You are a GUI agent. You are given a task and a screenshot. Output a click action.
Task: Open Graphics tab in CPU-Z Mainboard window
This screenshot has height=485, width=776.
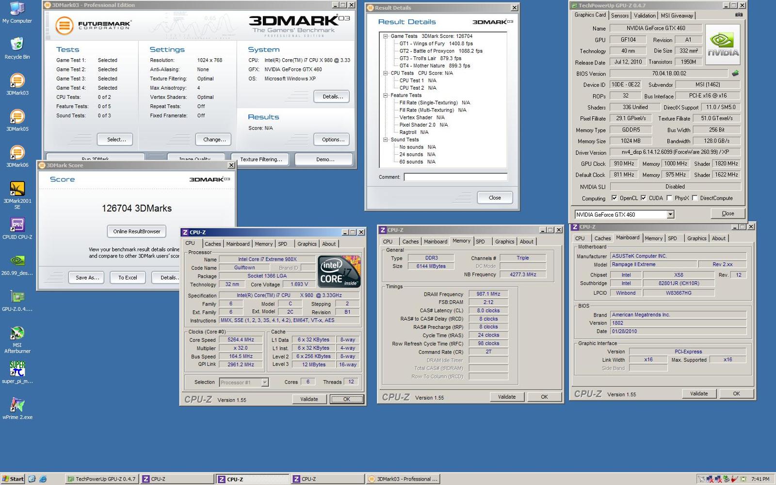coord(696,238)
